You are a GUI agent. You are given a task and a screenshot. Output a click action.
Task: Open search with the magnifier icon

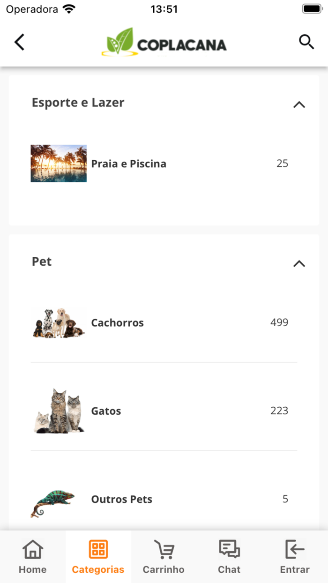[x=306, y=42]
